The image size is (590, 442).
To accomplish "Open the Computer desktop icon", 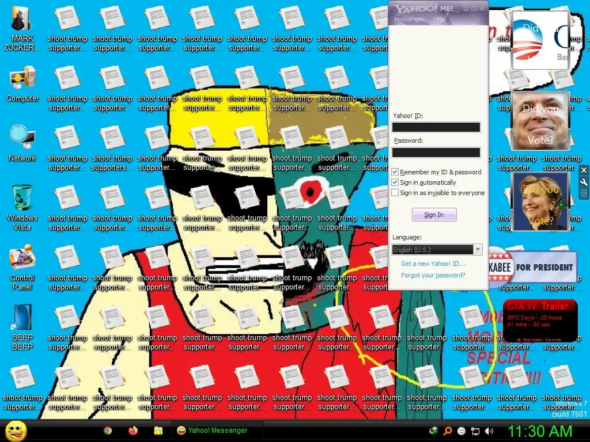I will [22, 84].
